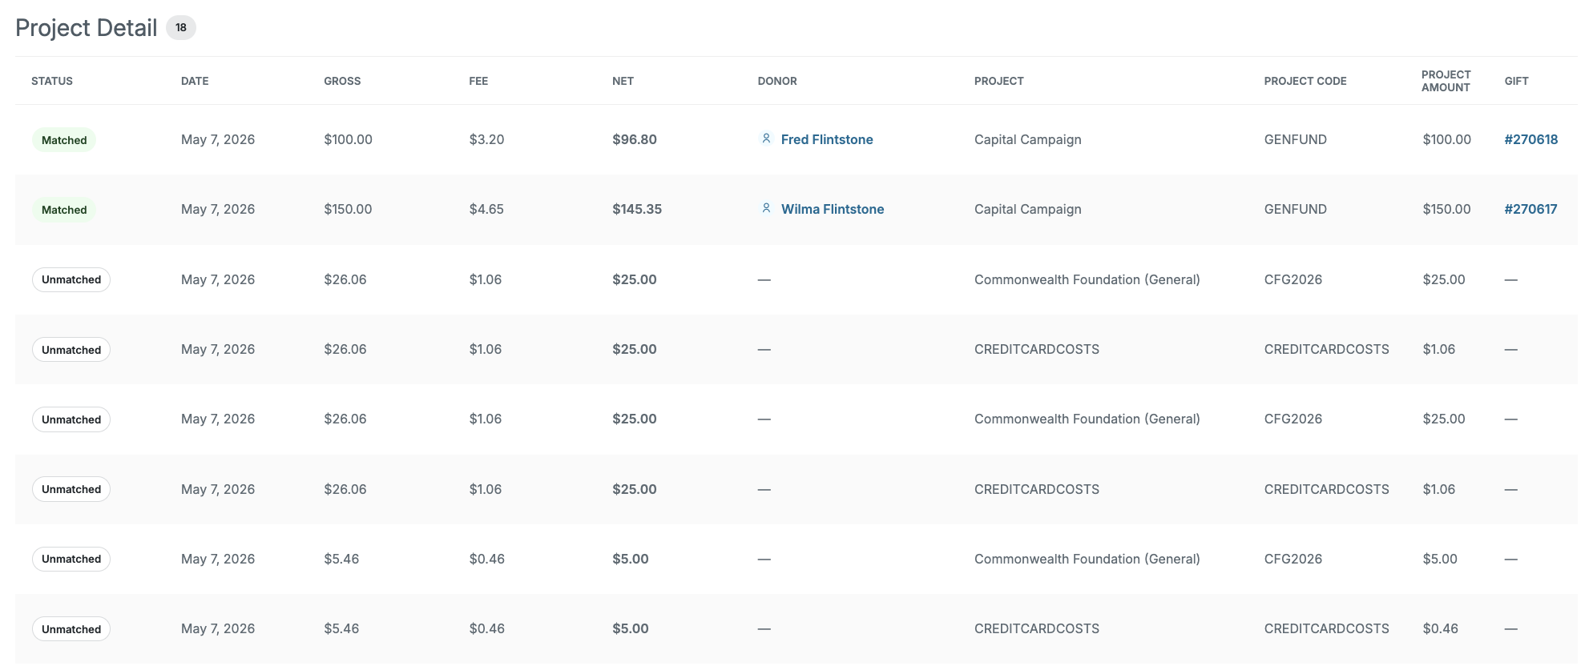
Task: Click Capital Campaign in Fred Flintstone's row
Action: point(1028,139)
